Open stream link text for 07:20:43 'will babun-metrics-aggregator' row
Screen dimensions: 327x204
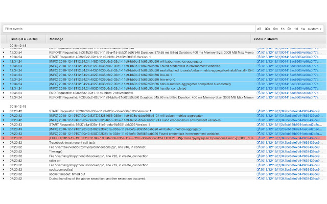(x=291, y=129)
